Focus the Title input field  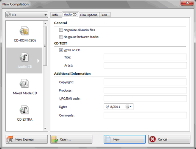[145, 57]
